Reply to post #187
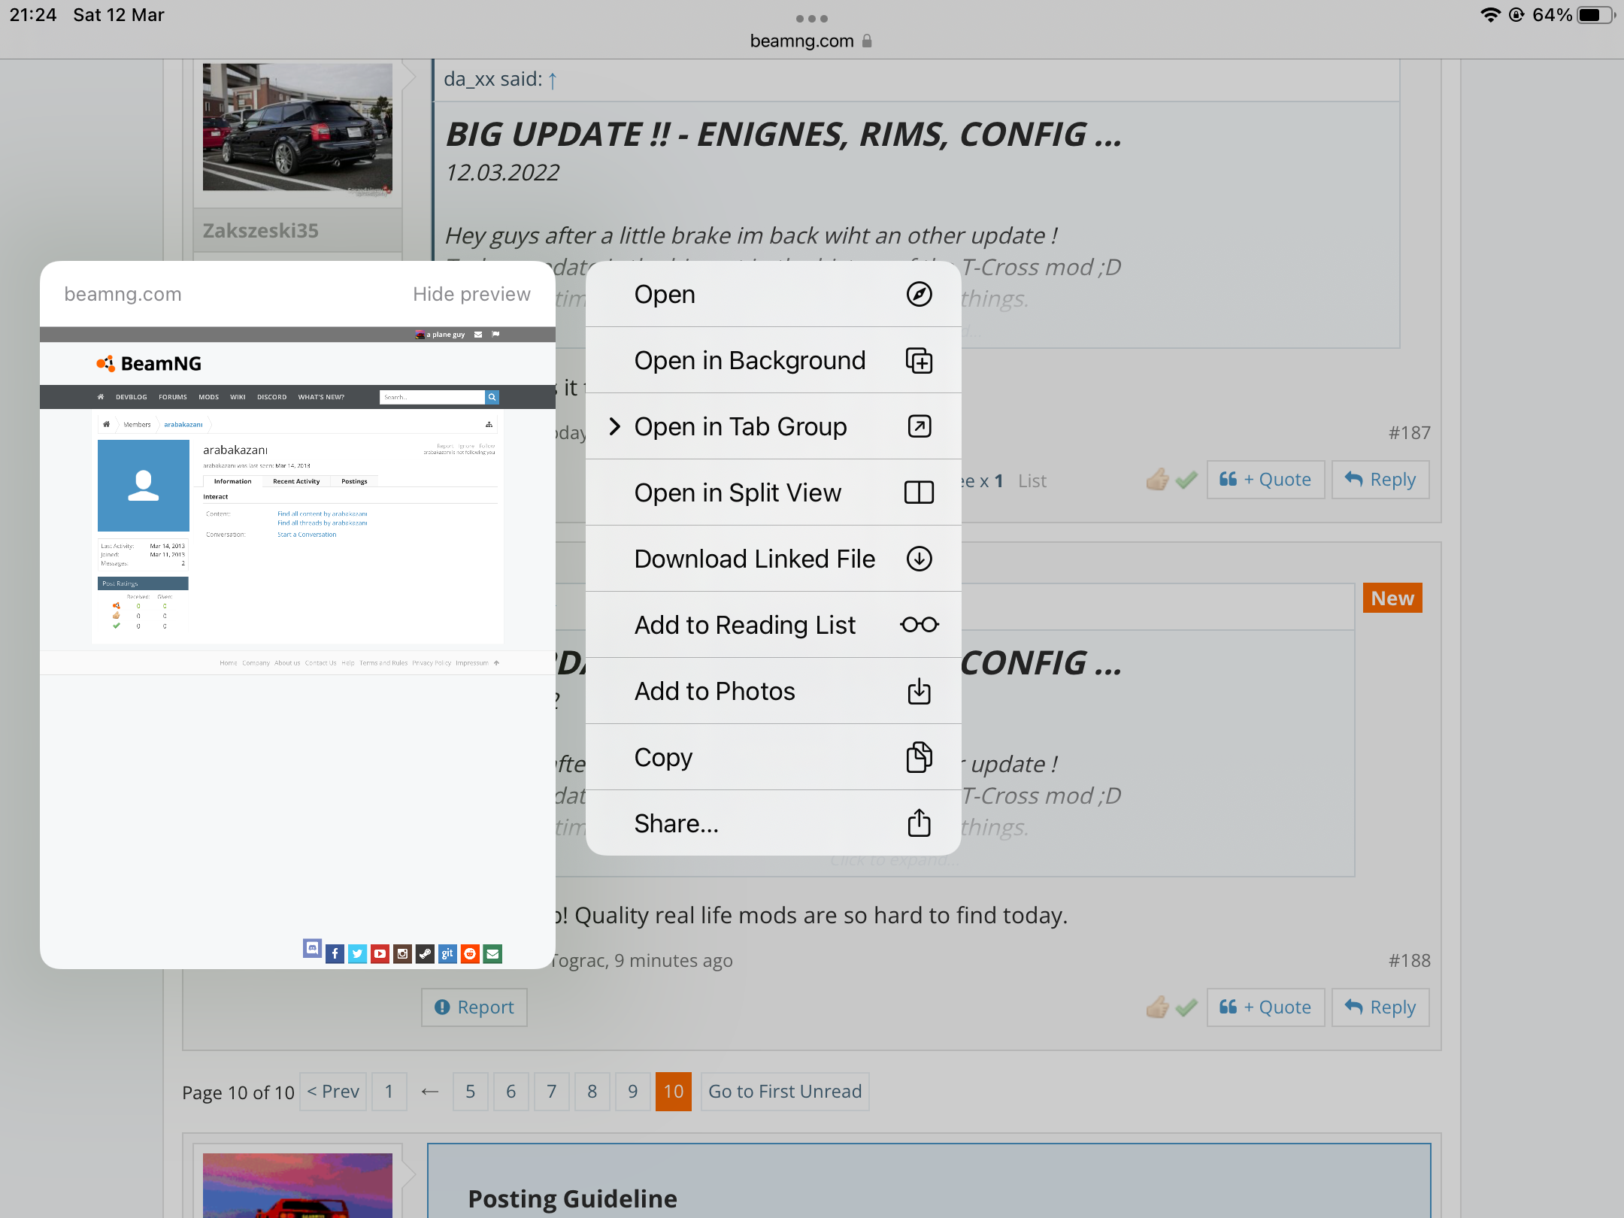Image resolution: width=1624 pixels, height=1218 pixels. coord(1380,480)
